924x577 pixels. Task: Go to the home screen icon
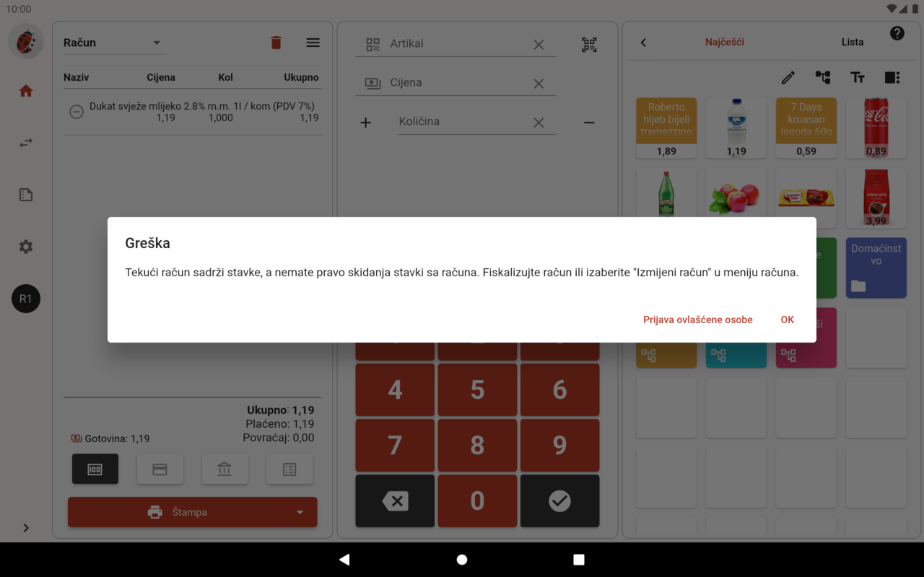[26, 91]
